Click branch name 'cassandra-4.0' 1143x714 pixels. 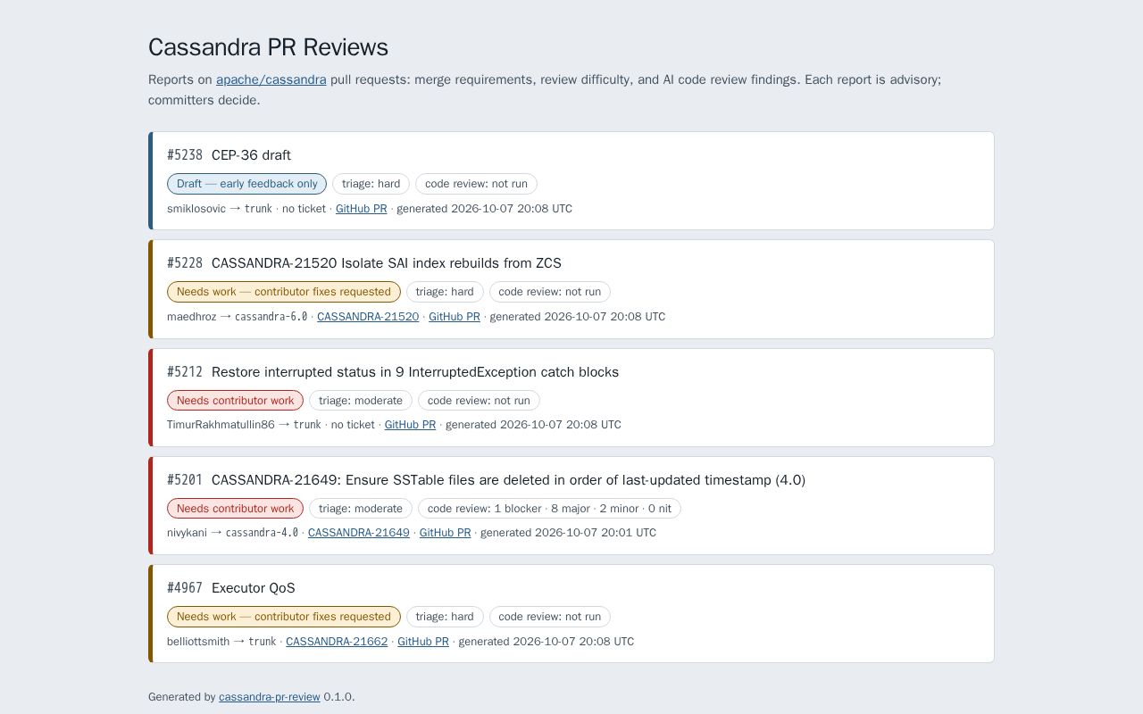pyautogui.click(x=262, y=532)
